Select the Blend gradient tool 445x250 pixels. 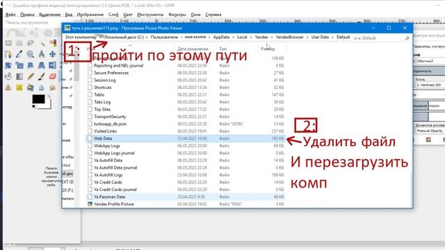coord(19,76)
